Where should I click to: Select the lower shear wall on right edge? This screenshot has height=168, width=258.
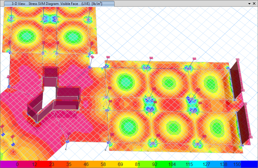[x=244, y=123]
